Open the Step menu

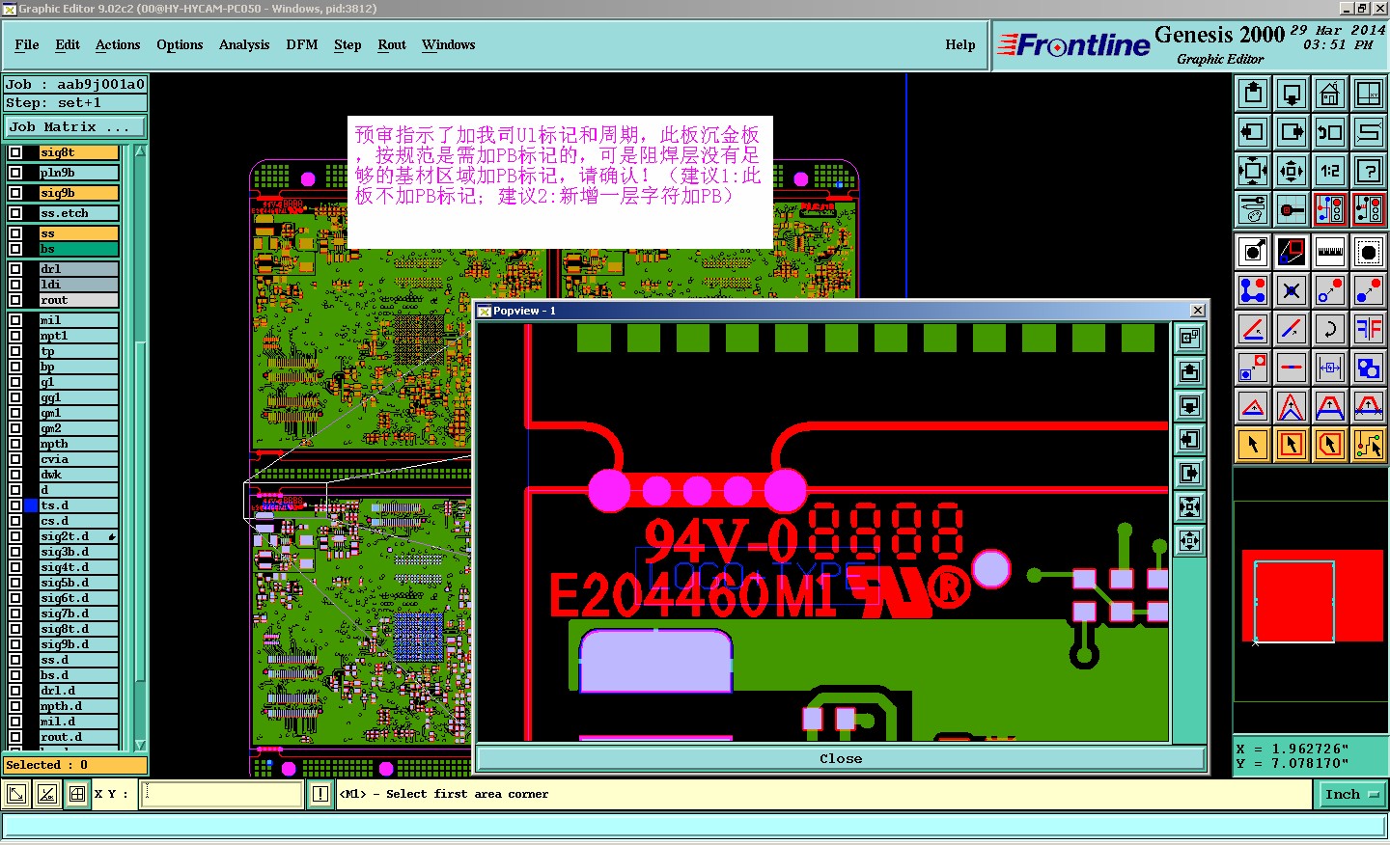[347, 44]
